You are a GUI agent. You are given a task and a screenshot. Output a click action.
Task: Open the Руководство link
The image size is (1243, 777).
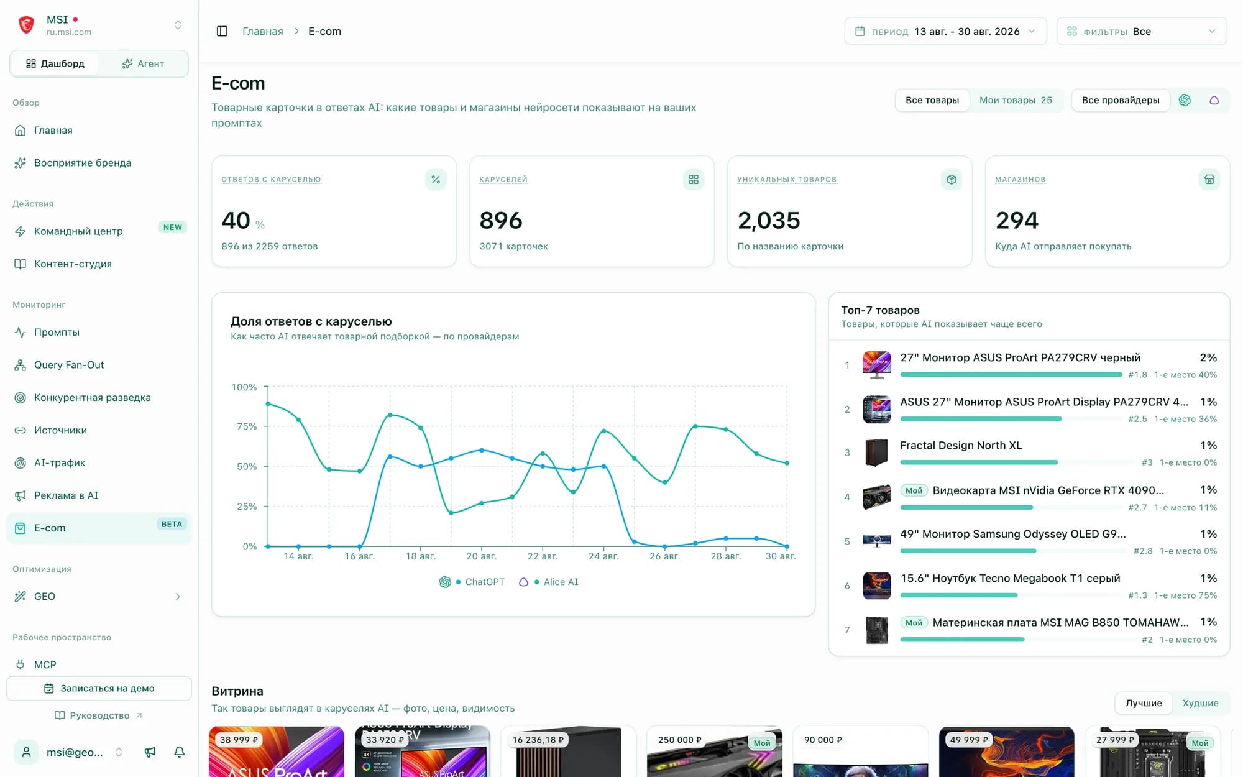(x=99, y=715)
